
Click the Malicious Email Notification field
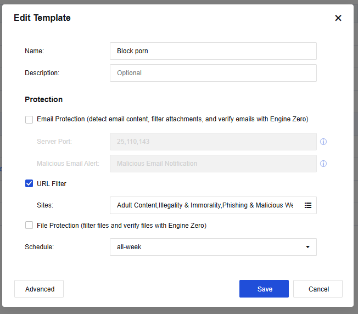point(213,164)
